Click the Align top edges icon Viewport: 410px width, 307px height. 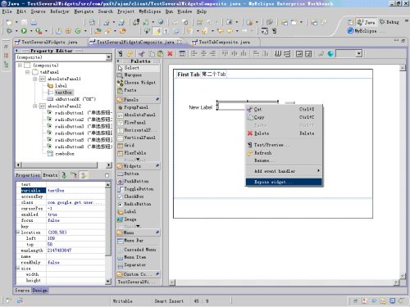[x=225, y=54]
